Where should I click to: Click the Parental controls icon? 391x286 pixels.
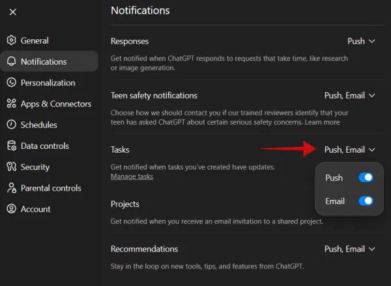pos(11,188)
